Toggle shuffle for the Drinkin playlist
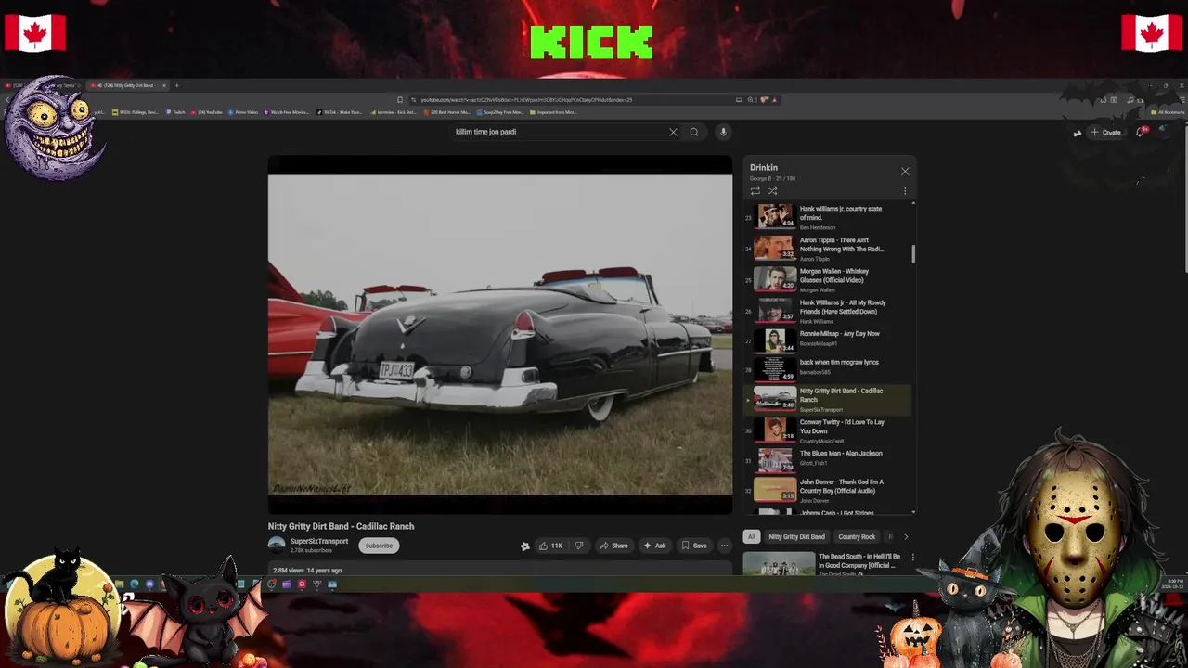Image resolution: width=1188 pixels, height=668 pixels. tap(772, 191)
